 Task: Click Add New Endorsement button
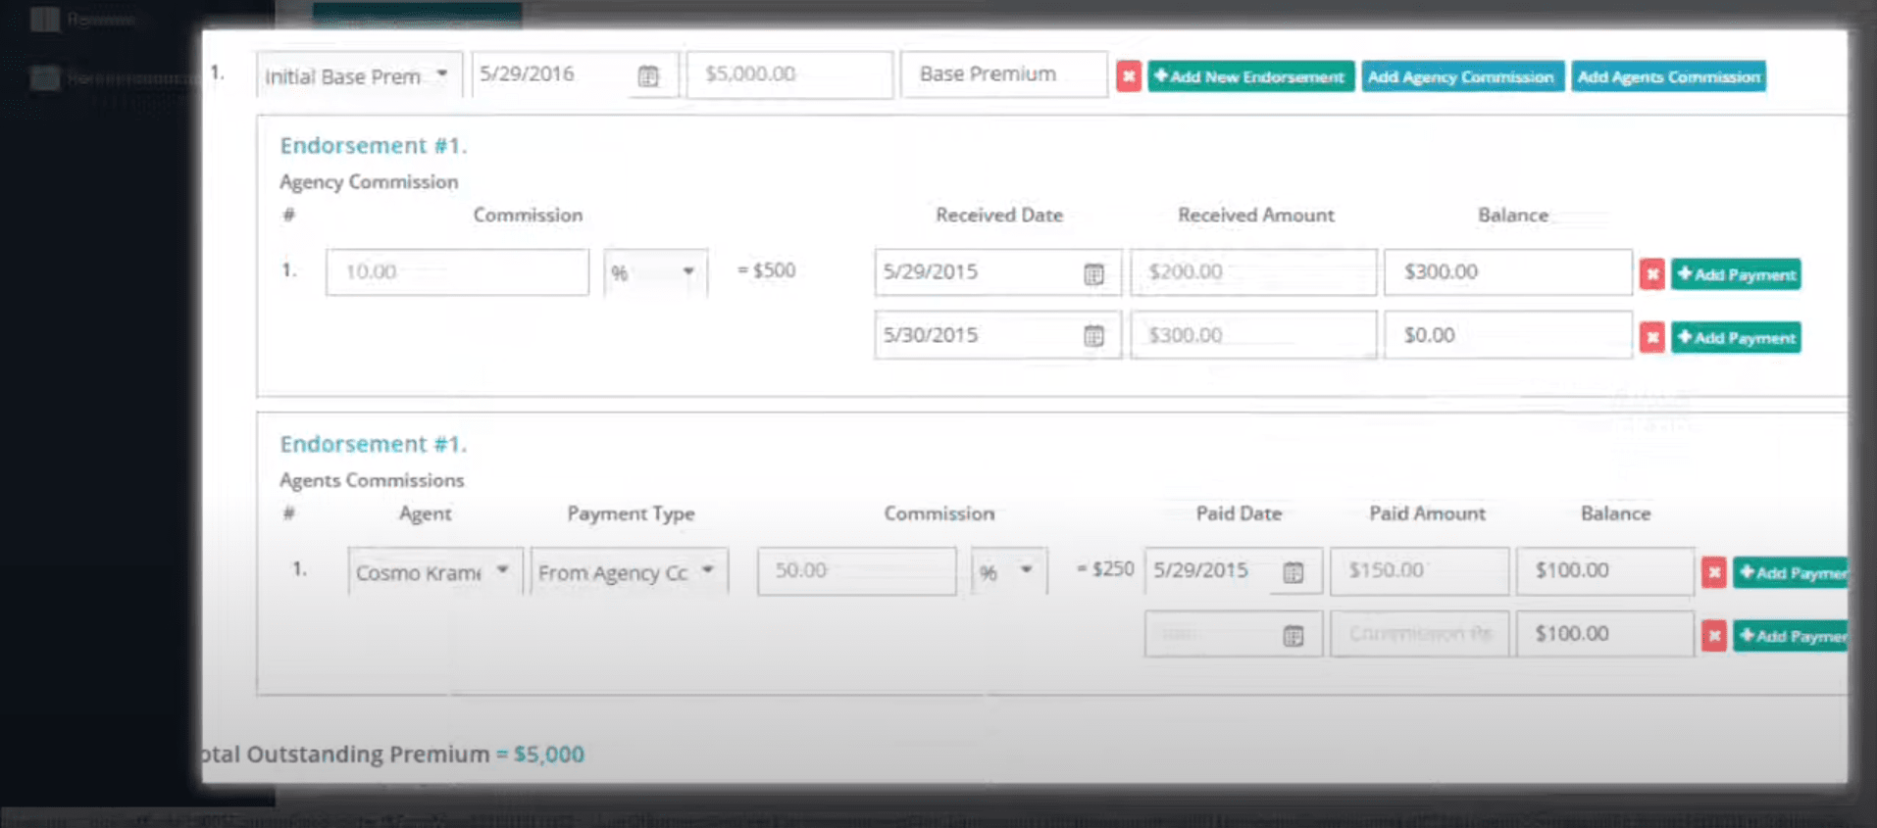pos(1250,76)
